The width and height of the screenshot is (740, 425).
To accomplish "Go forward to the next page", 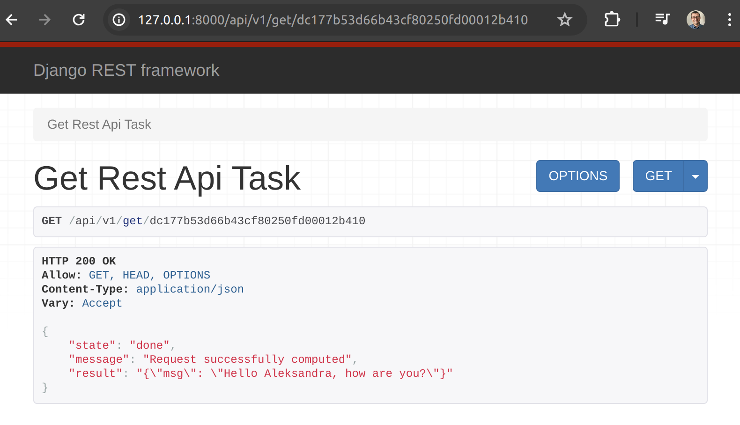I will [45, 20].
